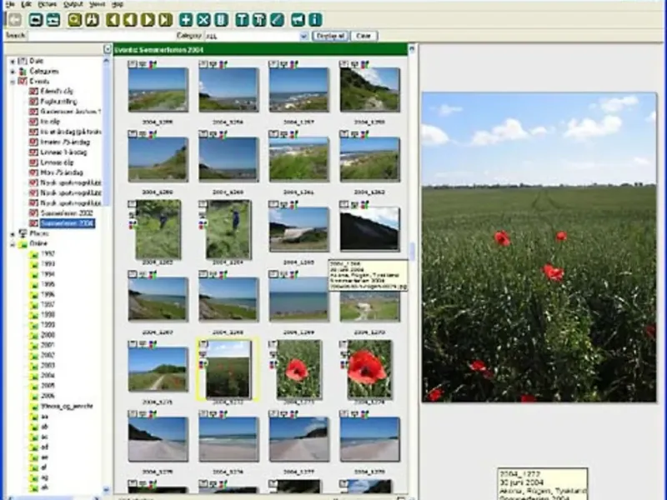Image resolution: width=667 pixels, height=500 pixels.
Task: Select the large red poppy thumbnail 2004_1274
Action: [x=369, y=369]
